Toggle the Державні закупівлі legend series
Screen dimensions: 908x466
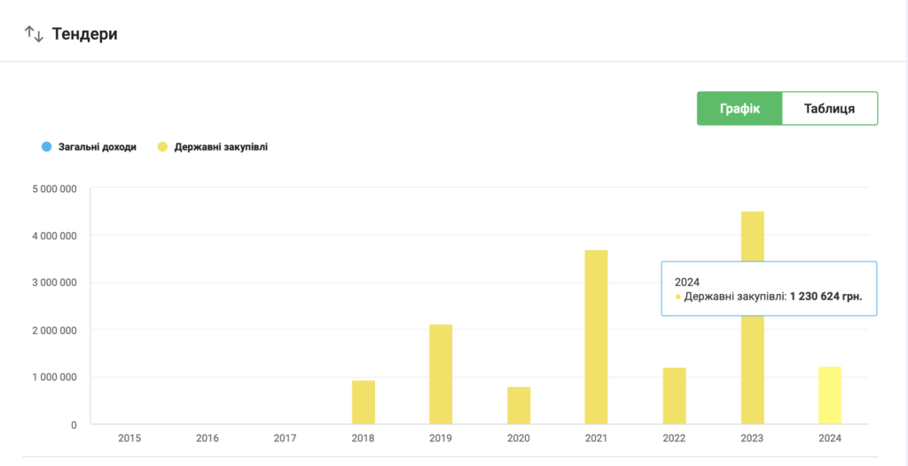point(221,147)
